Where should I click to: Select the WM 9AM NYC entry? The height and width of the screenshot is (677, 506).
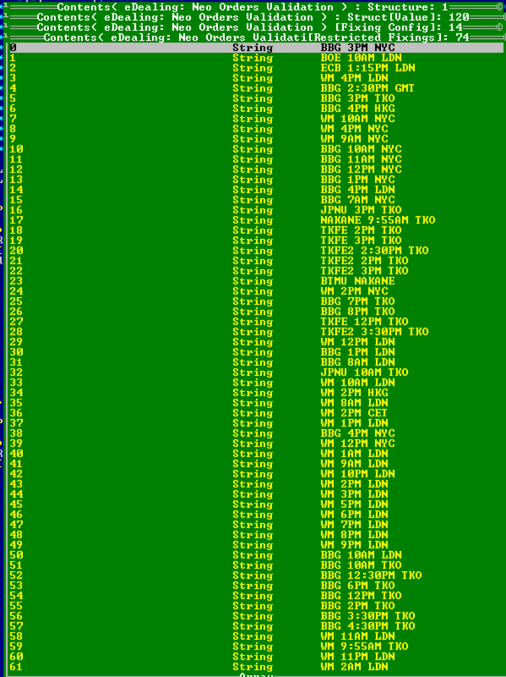[x=354, y=139]
